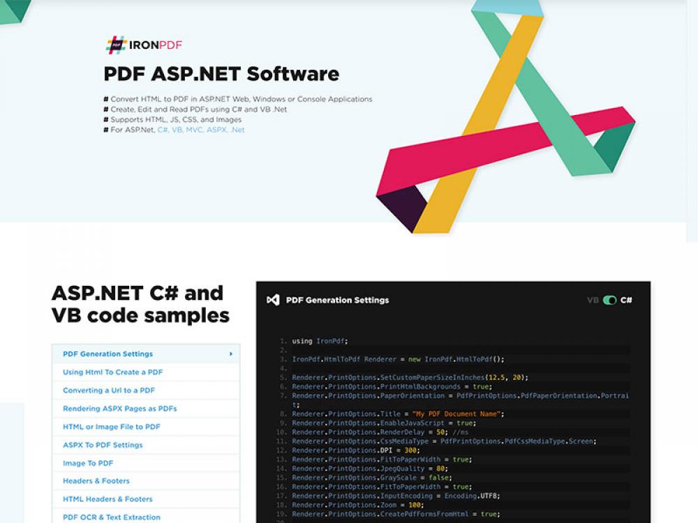Click the hash icon beside "Create, Edit and Read PDFs"
The height and width of the screenshot is (523, 698).
[x=105, y=109]
